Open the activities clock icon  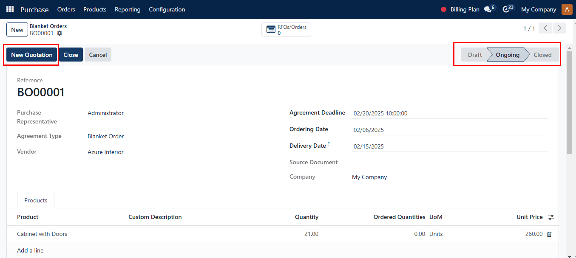pyautogui.click(x=506, y=9)
